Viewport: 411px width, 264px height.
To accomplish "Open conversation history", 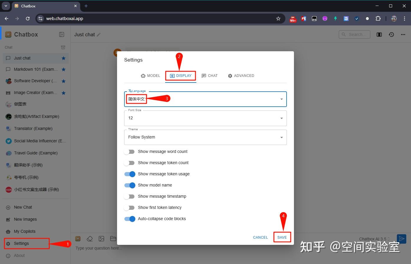I will coord(391,34).
